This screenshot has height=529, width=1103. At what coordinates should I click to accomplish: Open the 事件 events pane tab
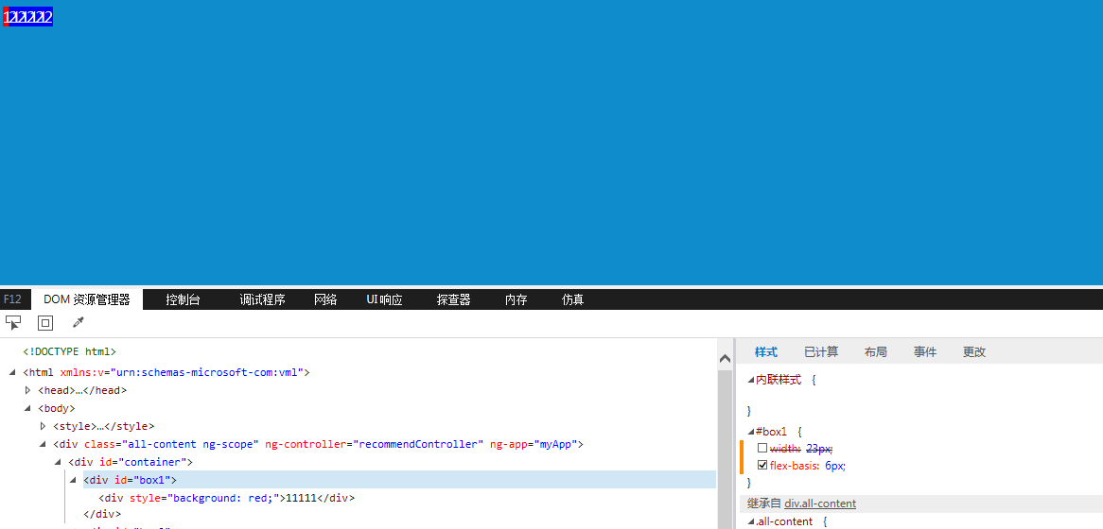coord(925,352)
